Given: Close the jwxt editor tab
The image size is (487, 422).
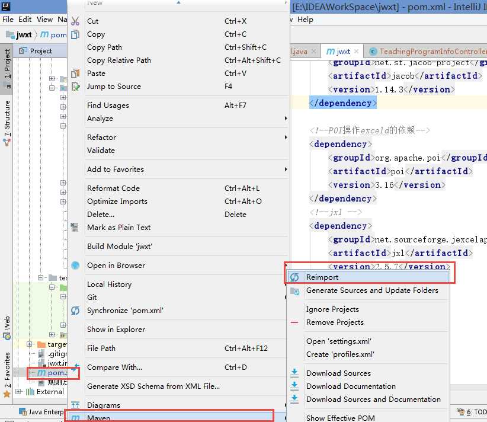Looking at the screenshot, I should [356, 52].
